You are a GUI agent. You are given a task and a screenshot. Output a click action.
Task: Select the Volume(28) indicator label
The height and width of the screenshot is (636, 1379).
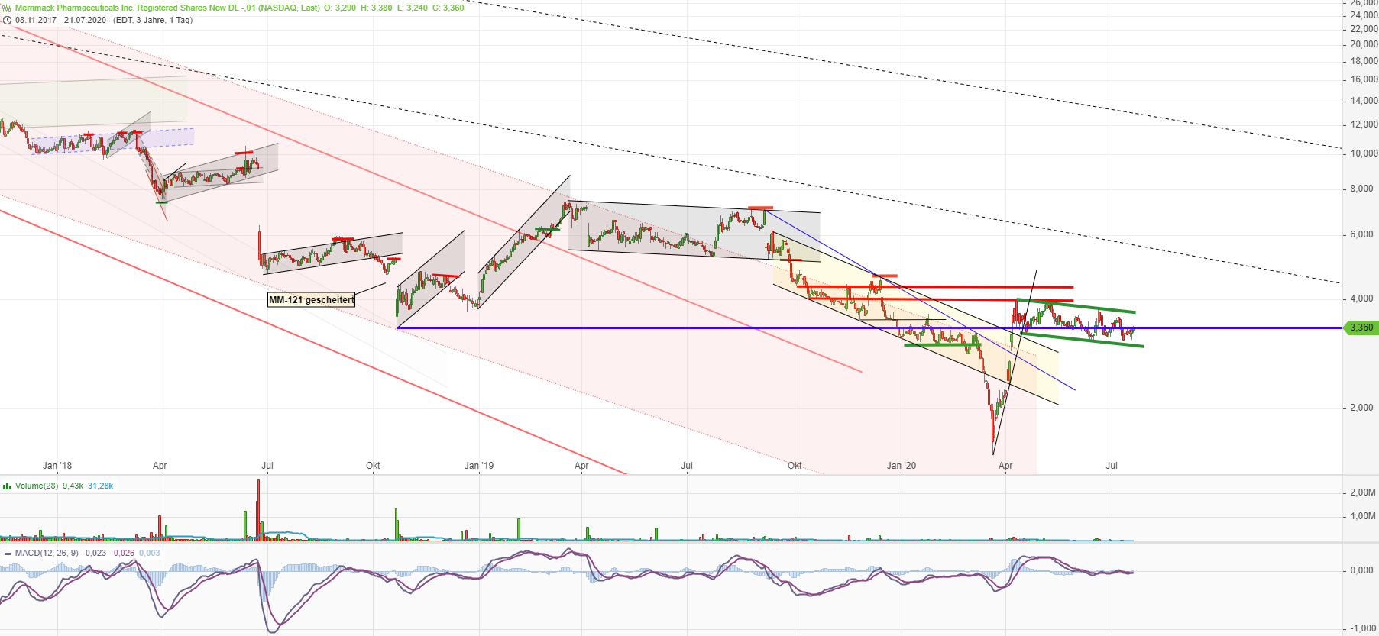(x=37, y=486)
